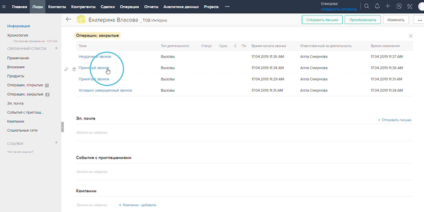
Task: Click the Время начала звонка column header
Action: [x=268, y=46]
